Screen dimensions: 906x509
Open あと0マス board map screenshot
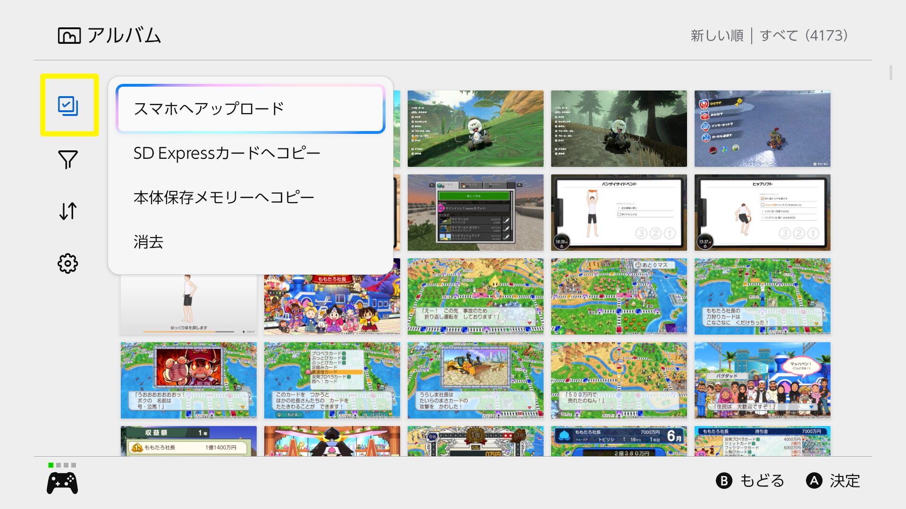(x=619, y=296)
